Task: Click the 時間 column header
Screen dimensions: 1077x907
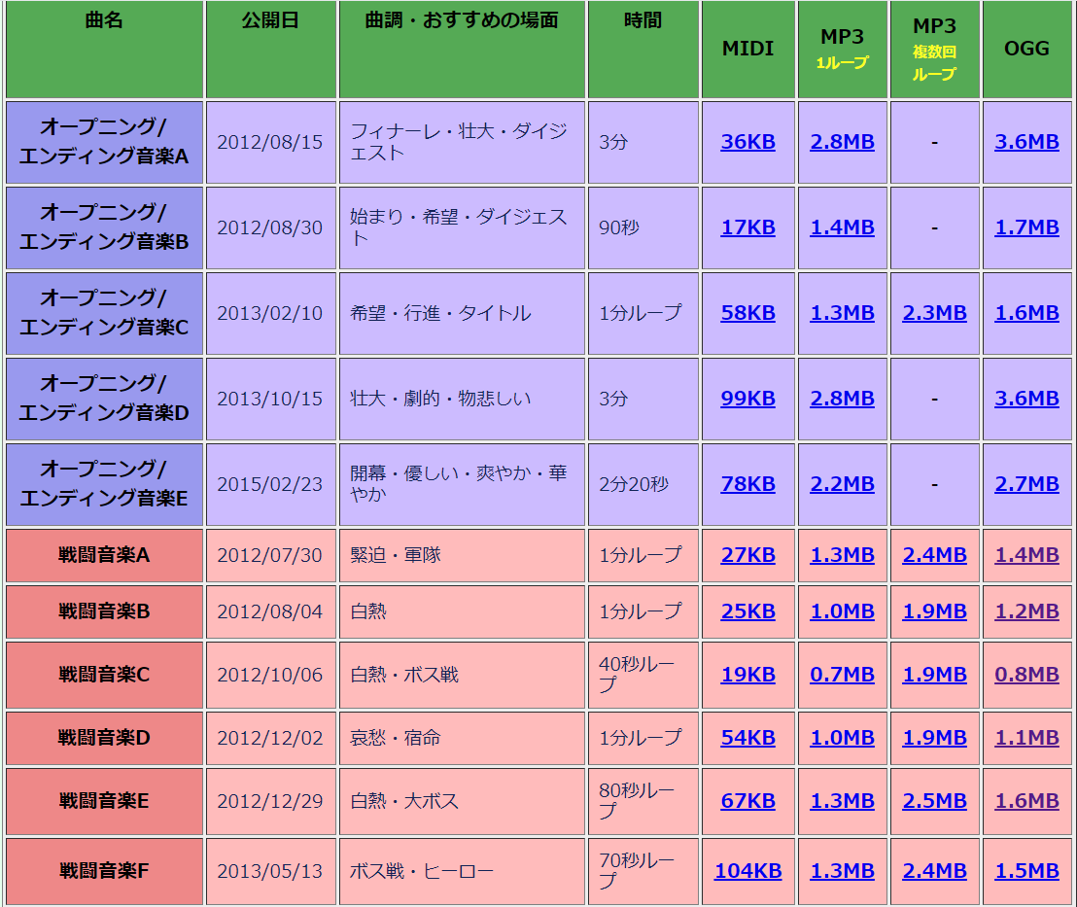Action: [643, 50]
